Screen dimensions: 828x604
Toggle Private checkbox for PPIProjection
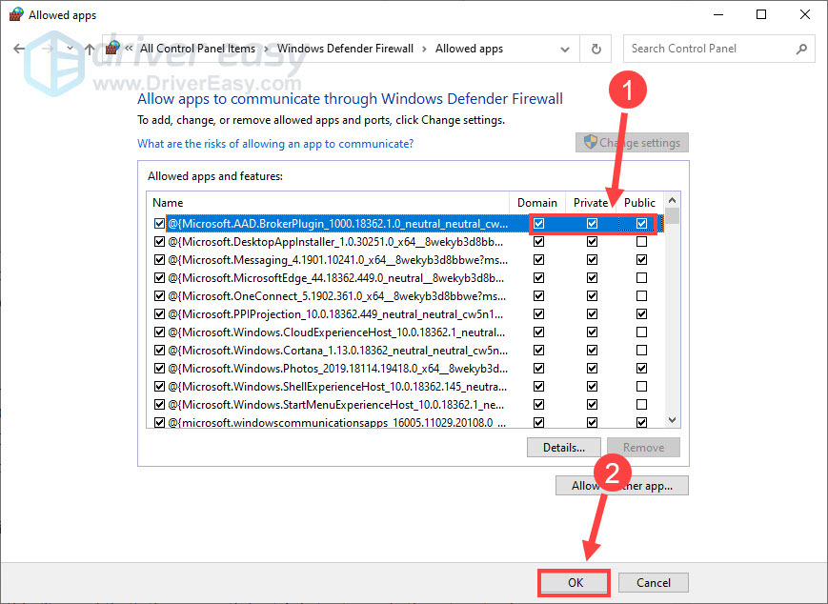point(592,314)
